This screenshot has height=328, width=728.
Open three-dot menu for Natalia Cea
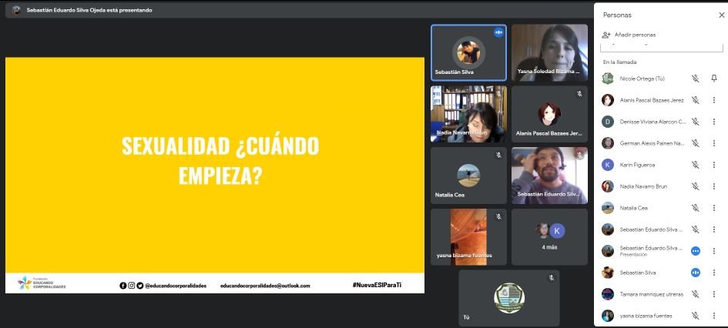[713, 208]
